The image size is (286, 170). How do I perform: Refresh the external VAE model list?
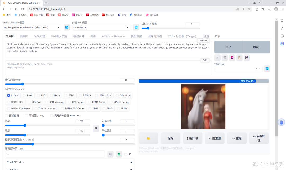click(136, 27)
